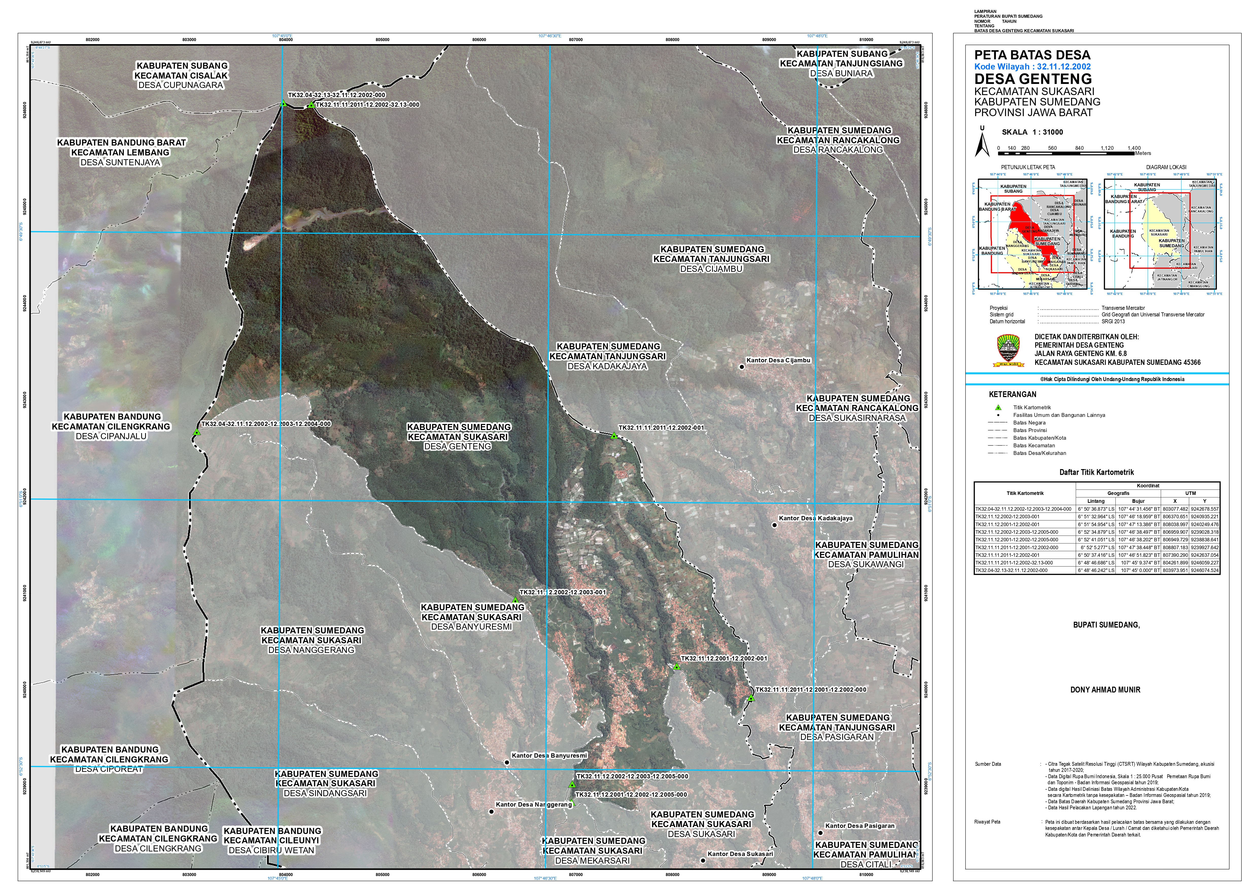1259x890 pixels.
Task: Click the Kantor Desa Cijambu point marker
Action: point(742,367)
